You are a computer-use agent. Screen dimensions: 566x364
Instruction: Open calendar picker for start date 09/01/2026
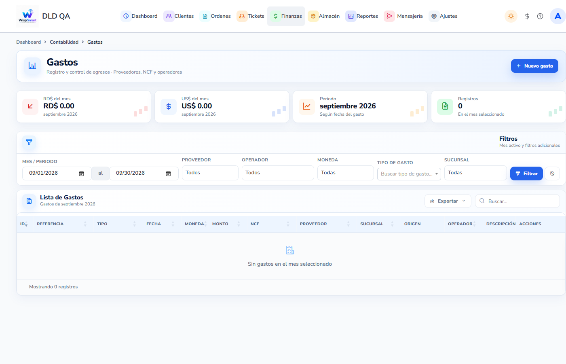[x=81, y=174]
